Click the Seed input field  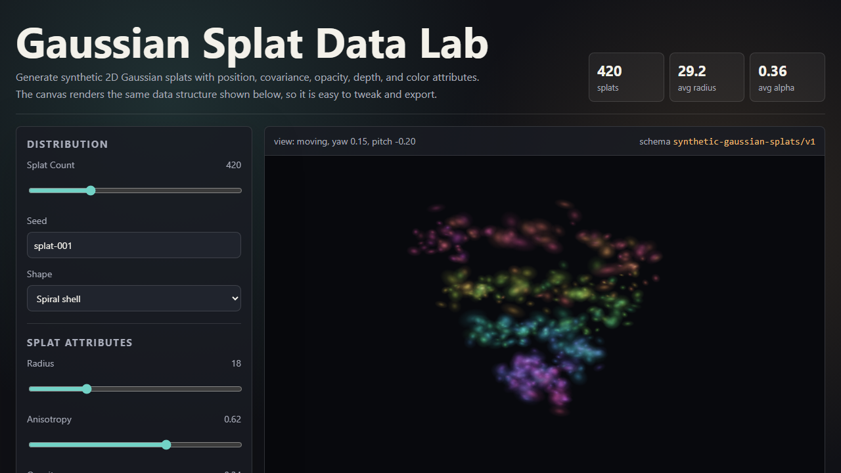point(134,245)
